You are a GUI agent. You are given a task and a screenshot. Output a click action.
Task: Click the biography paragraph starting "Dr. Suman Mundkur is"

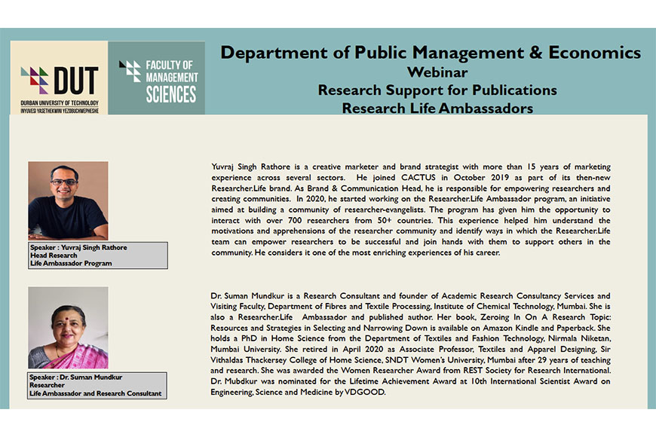click(410, 344)
